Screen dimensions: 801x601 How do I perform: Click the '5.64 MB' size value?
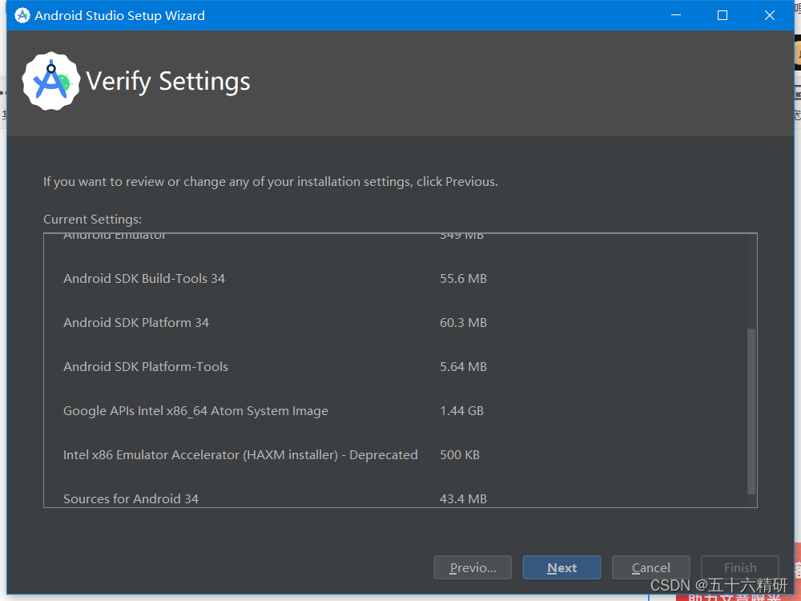(x=463, y=366)
